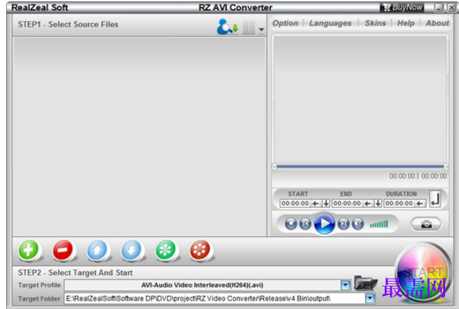459x309 pixels.
Task: Adjust the green volume level bars
Action: pyautogui.click(x=379, y=224)
